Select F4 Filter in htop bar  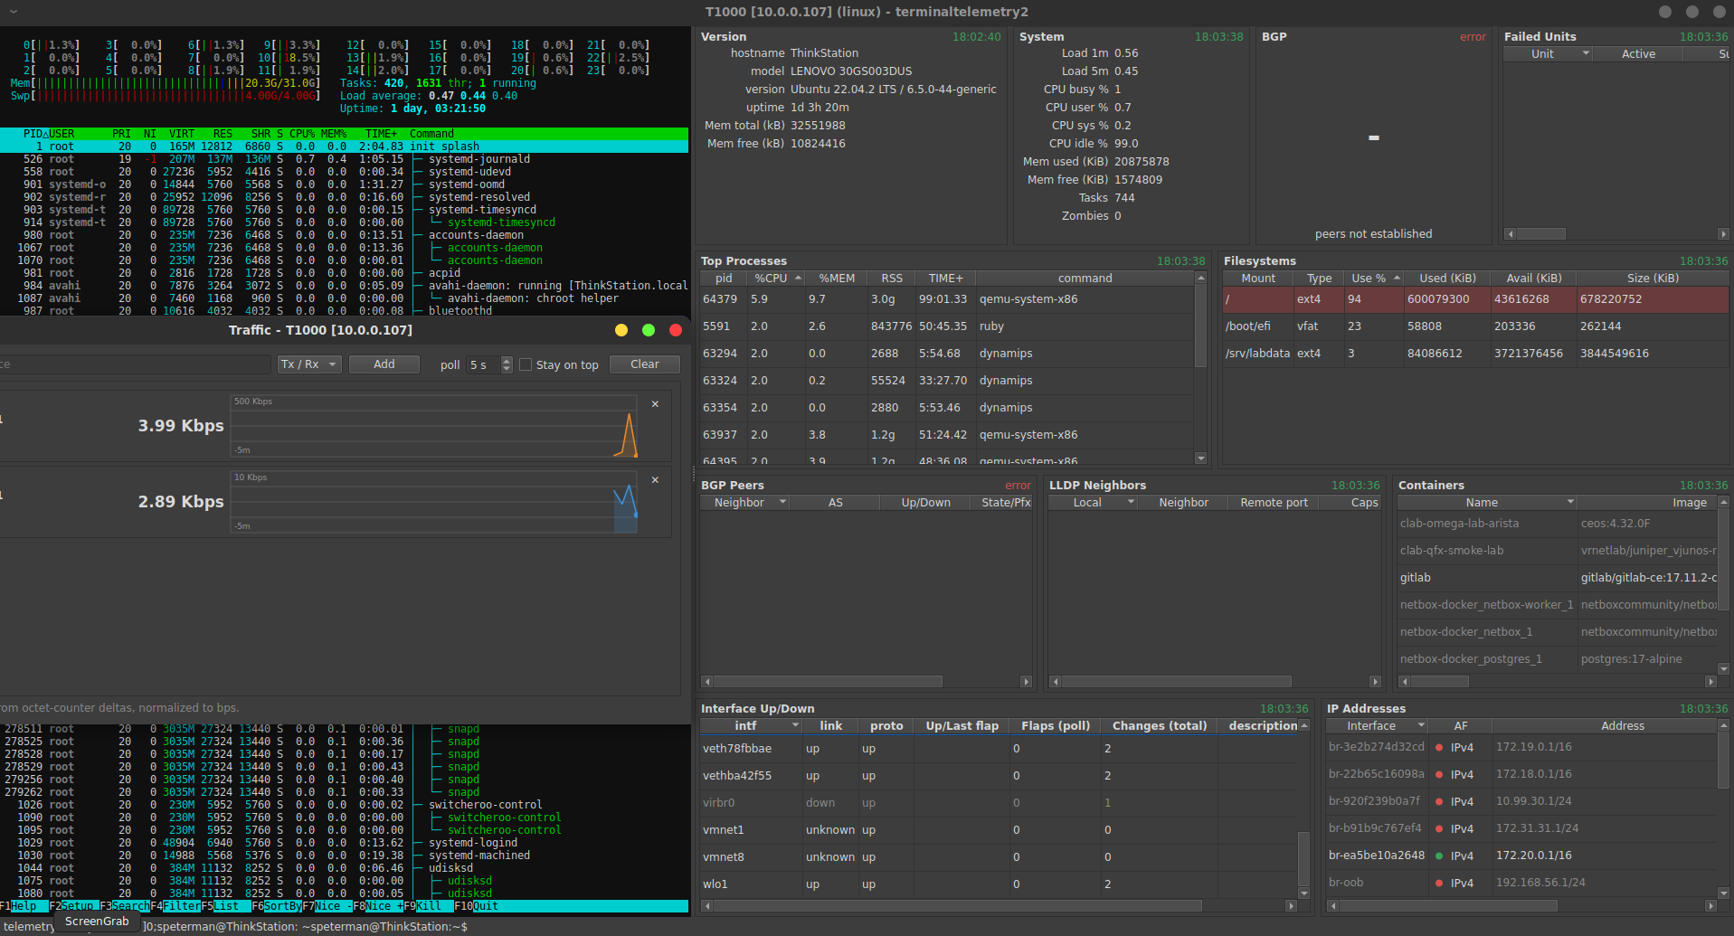pos(175,906)
